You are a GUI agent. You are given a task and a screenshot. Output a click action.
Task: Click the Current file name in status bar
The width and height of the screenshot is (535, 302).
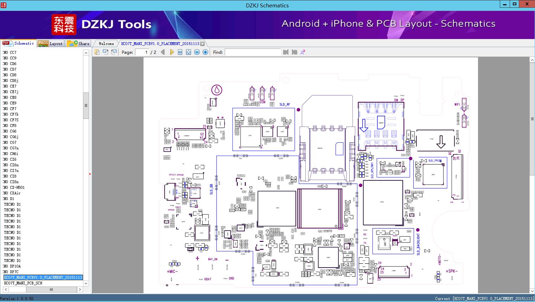pyautogui.click(x=484, y=299)
